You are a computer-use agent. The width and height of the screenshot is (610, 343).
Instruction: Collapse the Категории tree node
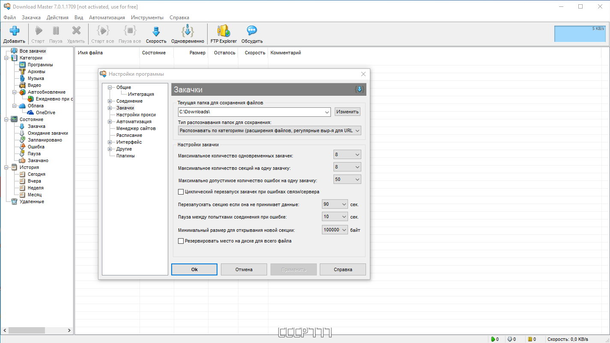[6, 58]
